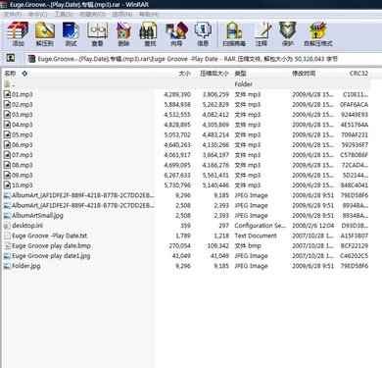This screenshot has height=368, width=382.
Task: Launch the 向导 (Wizard) toolbar icon
Action: (176, 33)
